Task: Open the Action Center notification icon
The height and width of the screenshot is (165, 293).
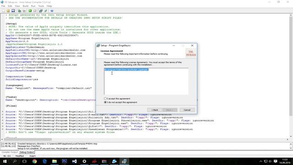Action: click(x=276, y=161)
